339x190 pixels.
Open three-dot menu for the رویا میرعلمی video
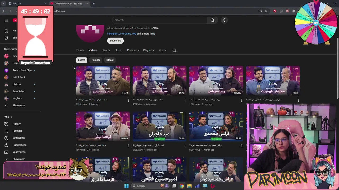coord(242,100)
